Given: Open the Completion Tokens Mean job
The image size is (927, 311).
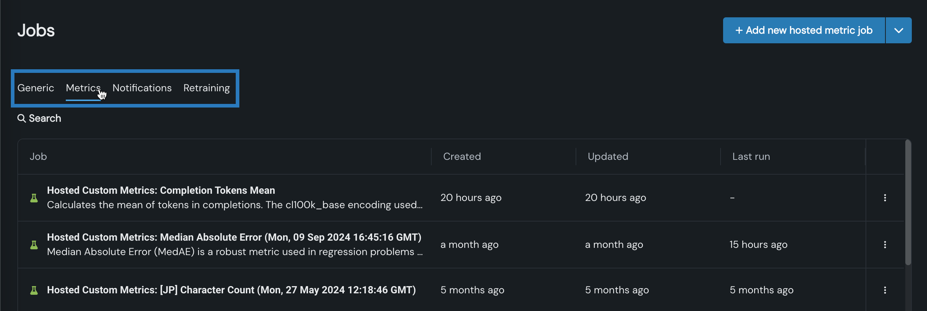Looking at the screenshot, I should [161, 190].
